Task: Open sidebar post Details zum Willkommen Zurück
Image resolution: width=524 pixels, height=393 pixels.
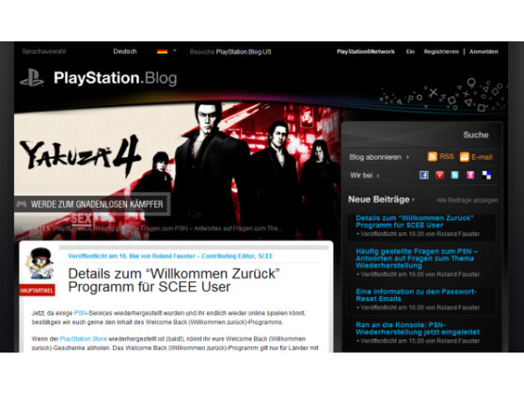Action: (x=415, y=221)
